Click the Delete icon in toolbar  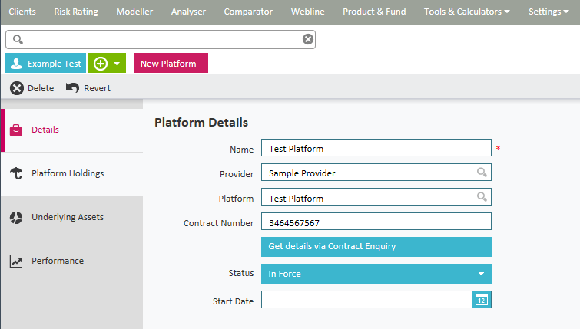pos(17,88)
